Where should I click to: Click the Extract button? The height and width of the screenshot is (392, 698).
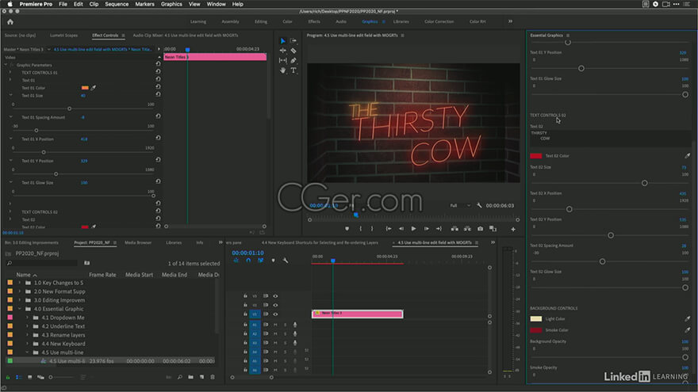point(467,229)
